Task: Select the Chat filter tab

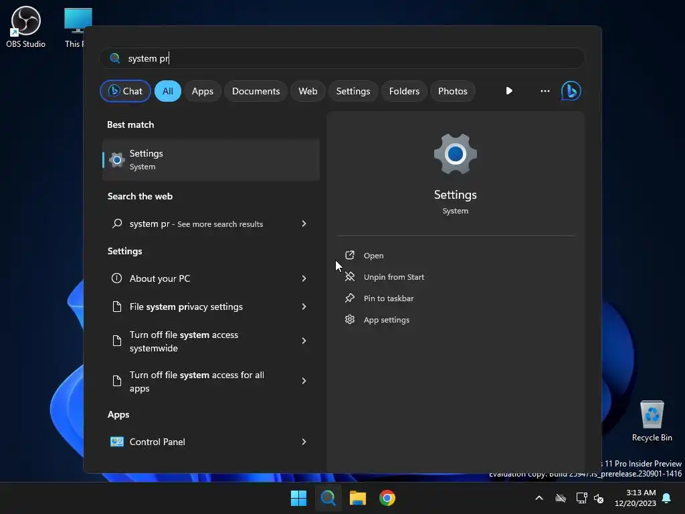Action: (125, 91)
